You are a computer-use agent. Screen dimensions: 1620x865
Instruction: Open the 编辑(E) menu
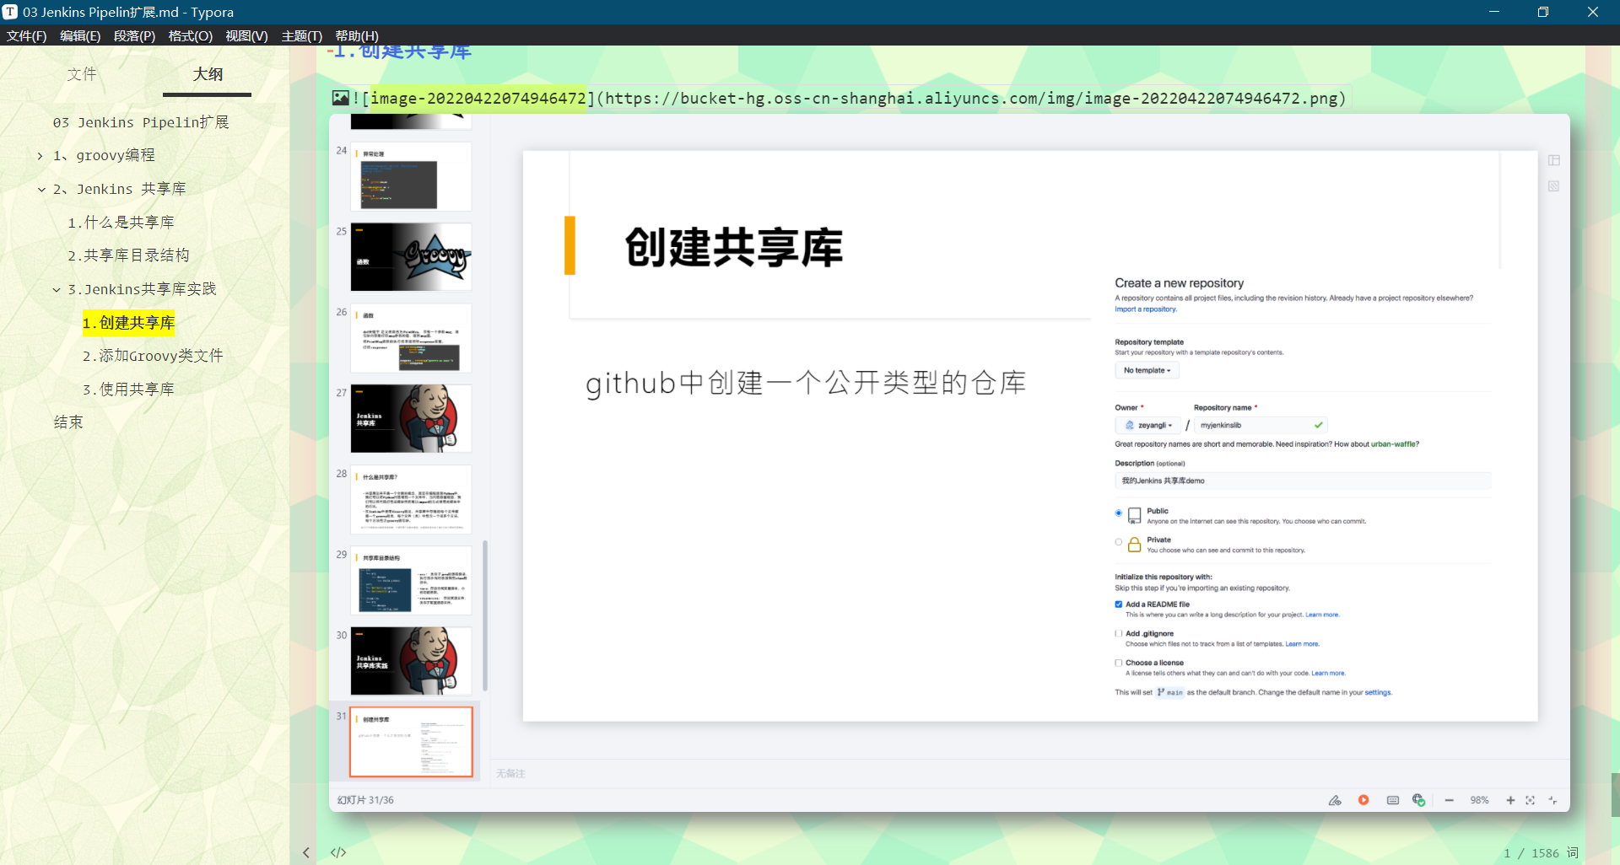80,35
